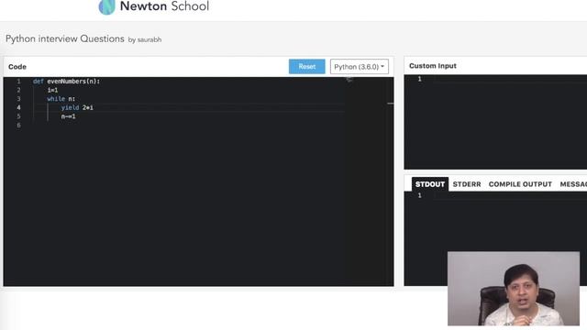Click the author name 'saurabh'
Screen dimensions: 587x330
coord(150,39)
